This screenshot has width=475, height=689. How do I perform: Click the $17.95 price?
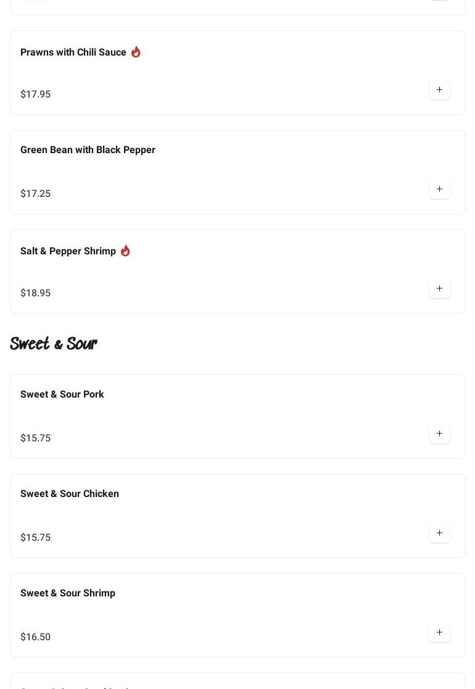(35, 94)
